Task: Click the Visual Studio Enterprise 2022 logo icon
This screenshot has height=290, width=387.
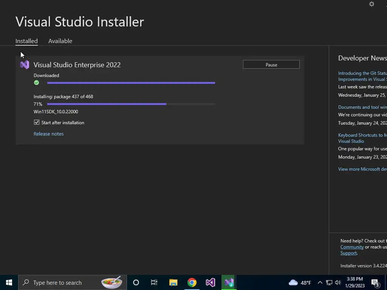Action: coord(25,65)
